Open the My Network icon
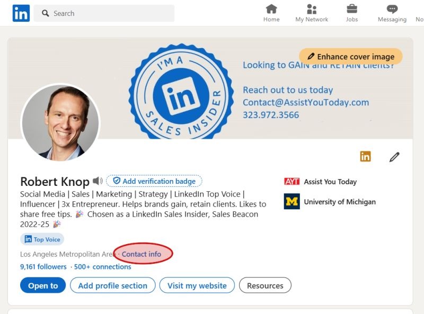The height and width of the screenshot is (314, 424). tap(311, 10)
